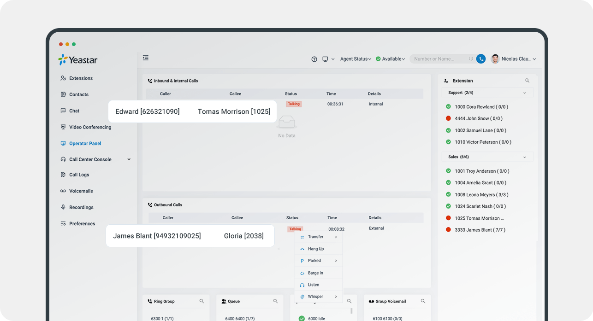Open the Agent Status dropdown
Viewport: 593px width, 321px height.
pos(356,59)
